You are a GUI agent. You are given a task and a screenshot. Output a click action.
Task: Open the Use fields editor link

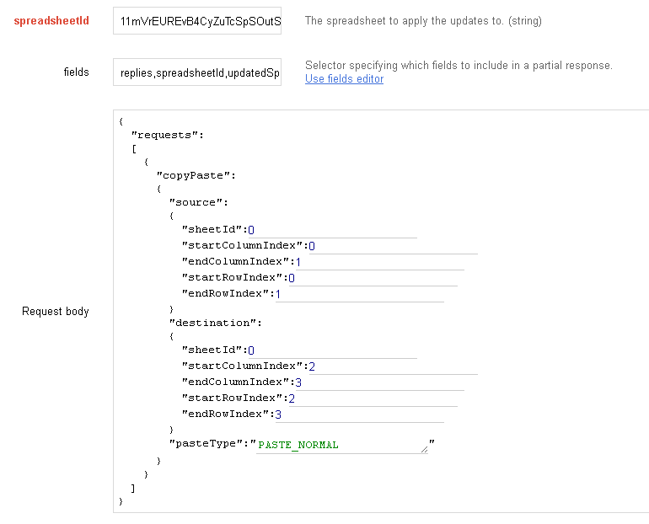click(x=344, y=78)
